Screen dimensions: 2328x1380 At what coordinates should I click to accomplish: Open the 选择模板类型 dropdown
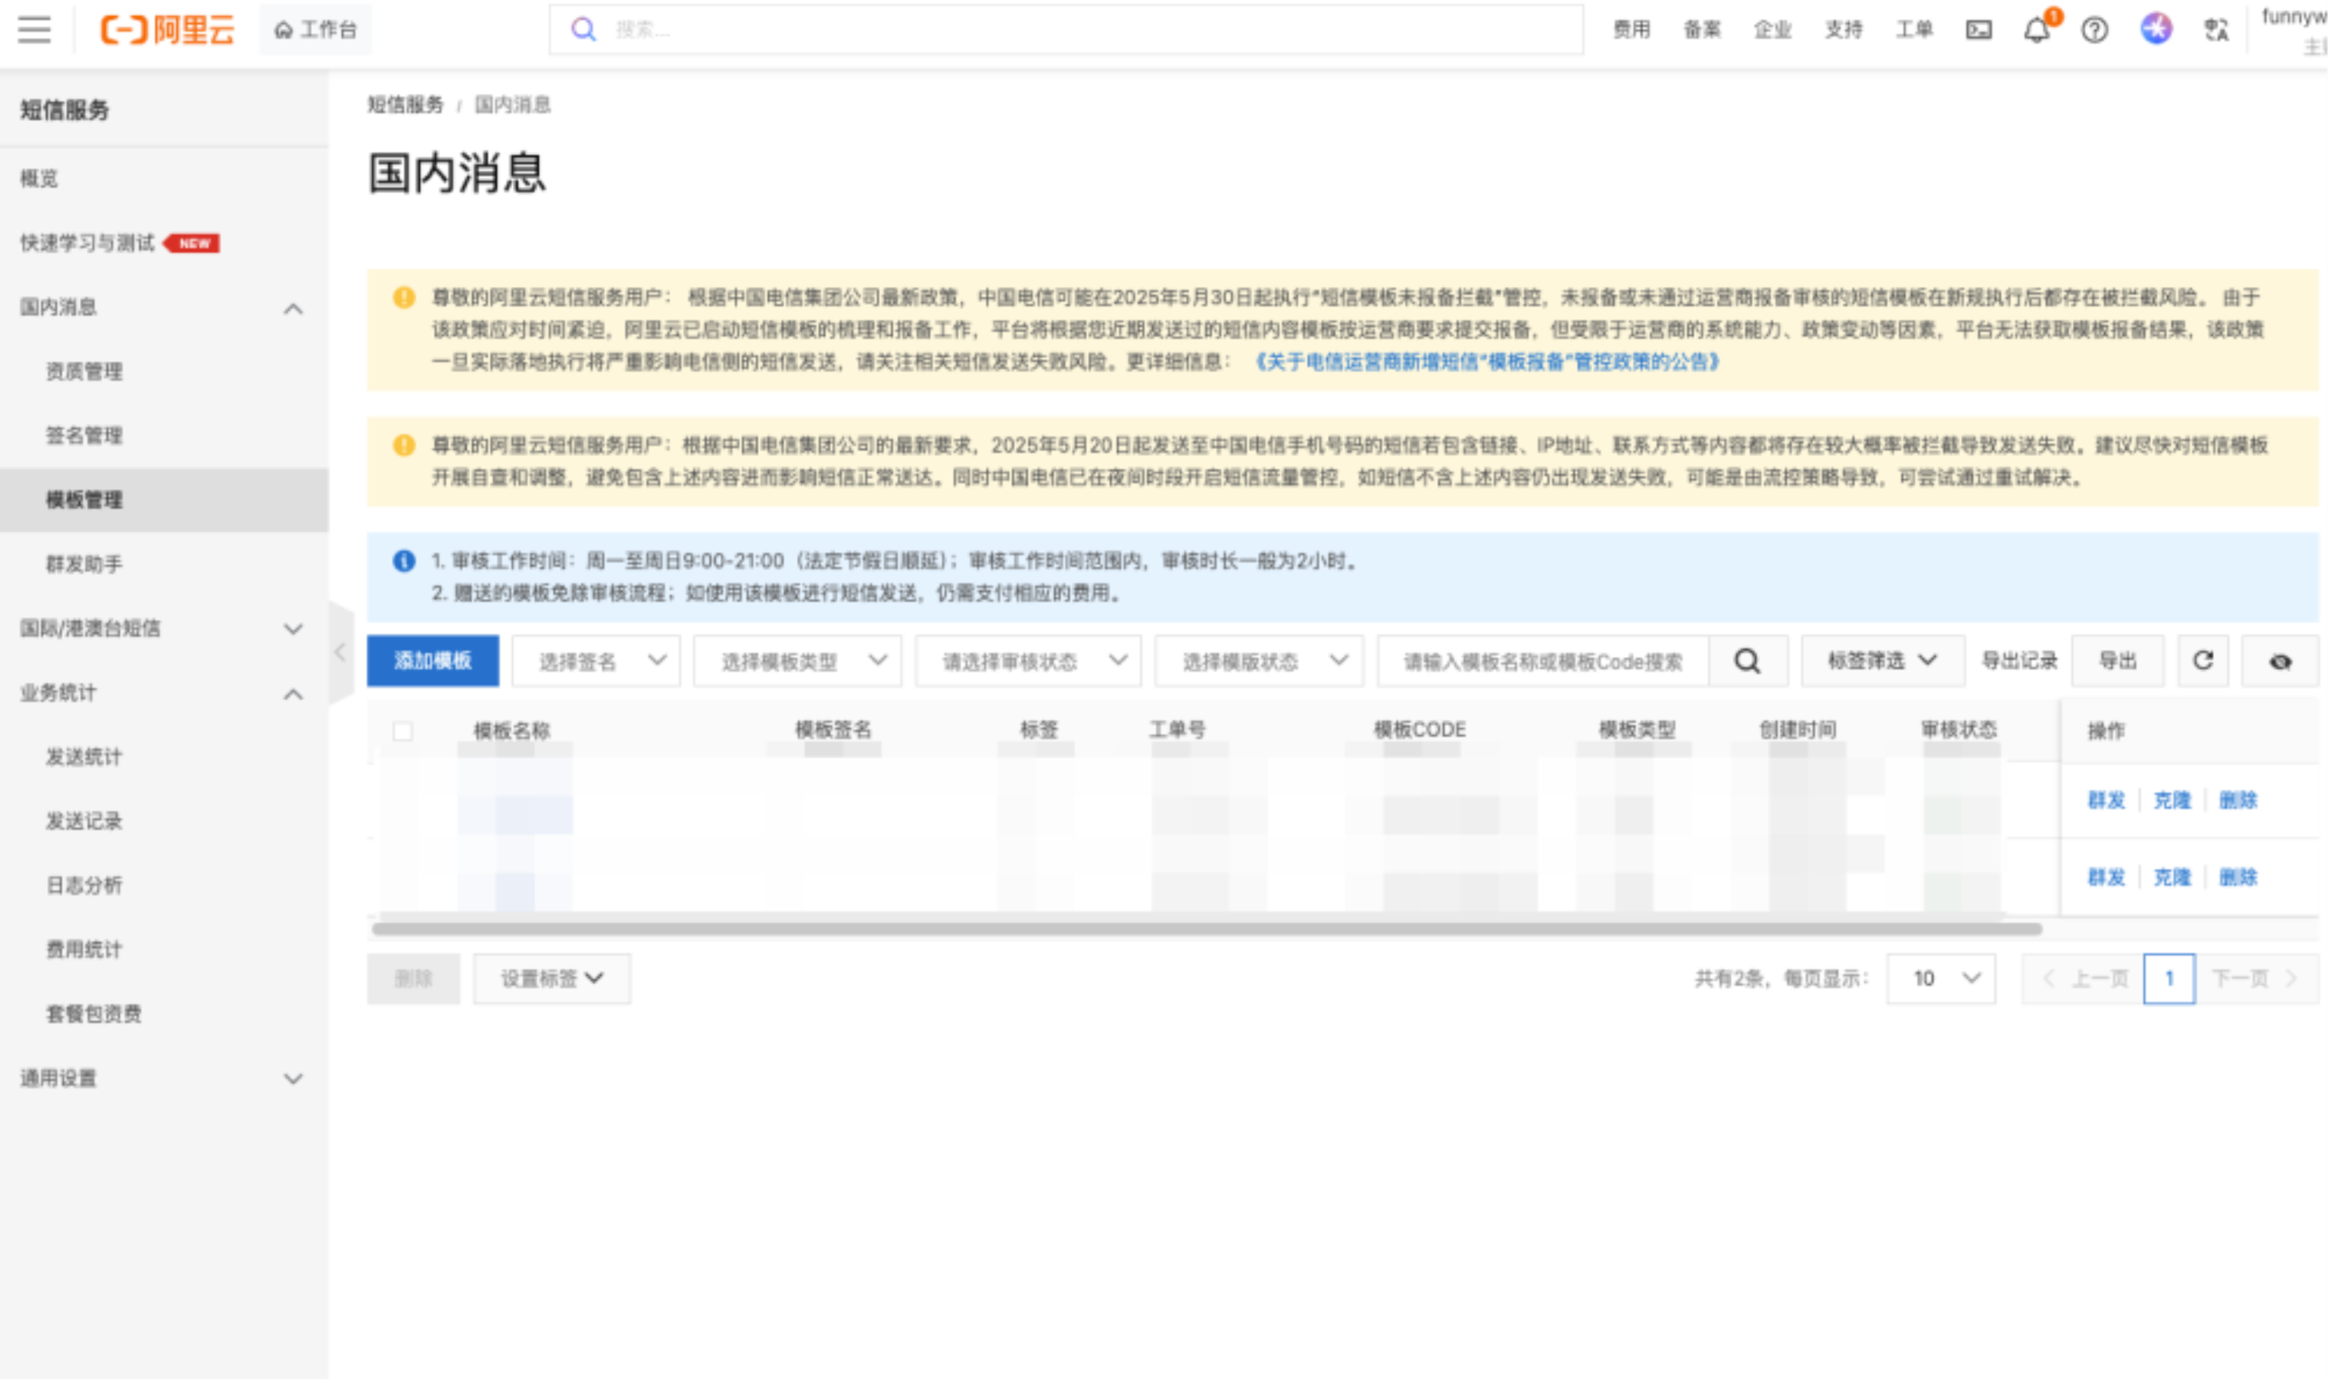pyautogui.click(x=797, y=661)
